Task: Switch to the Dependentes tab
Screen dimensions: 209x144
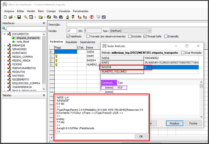Action: 88,42
